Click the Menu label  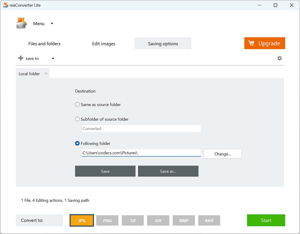point(39,24)
